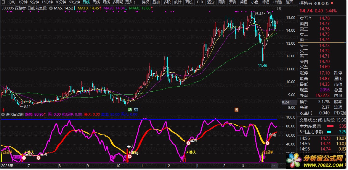Click the red 主力净额 color bar
The width and height of the screenshot is (348, 170).
pos(330,126)
